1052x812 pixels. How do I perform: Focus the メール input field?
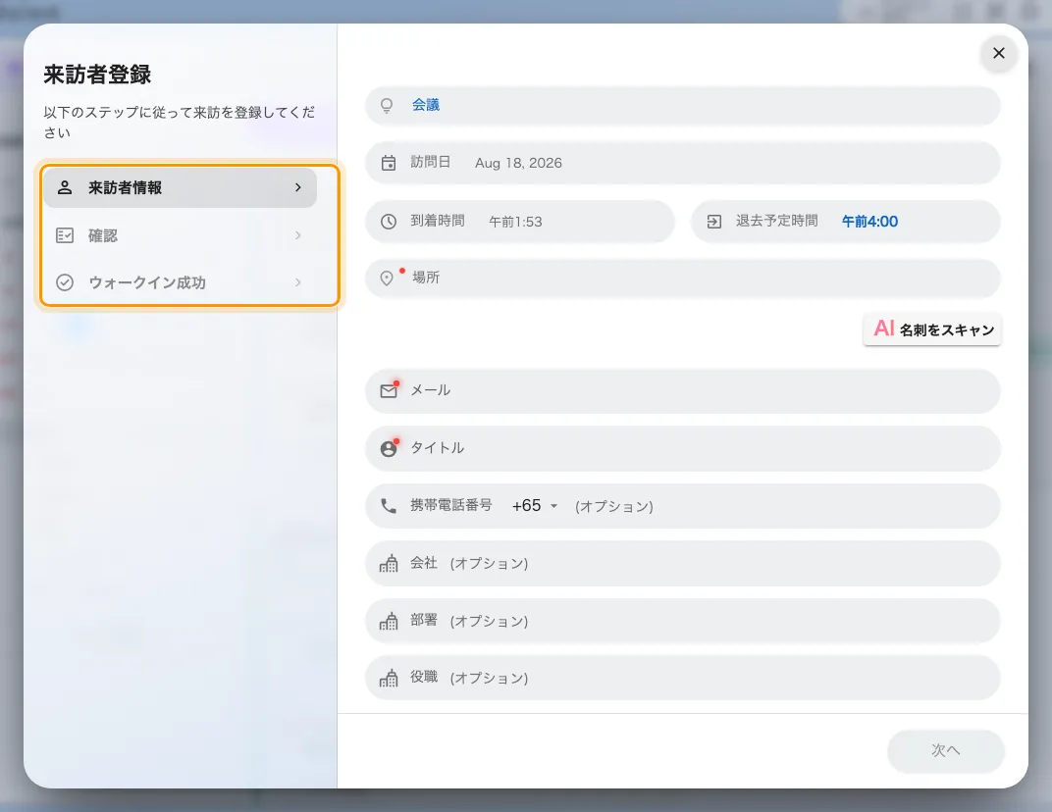click(683, 391)
